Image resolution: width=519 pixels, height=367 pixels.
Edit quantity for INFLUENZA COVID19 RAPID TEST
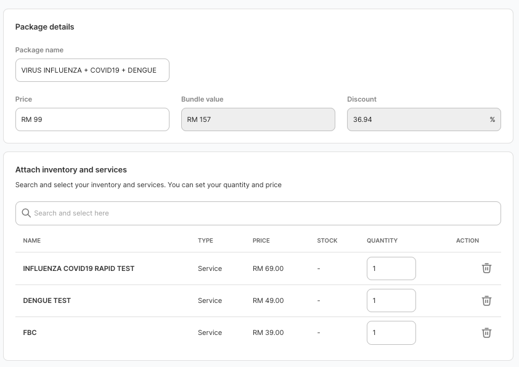tap(391, 268)
